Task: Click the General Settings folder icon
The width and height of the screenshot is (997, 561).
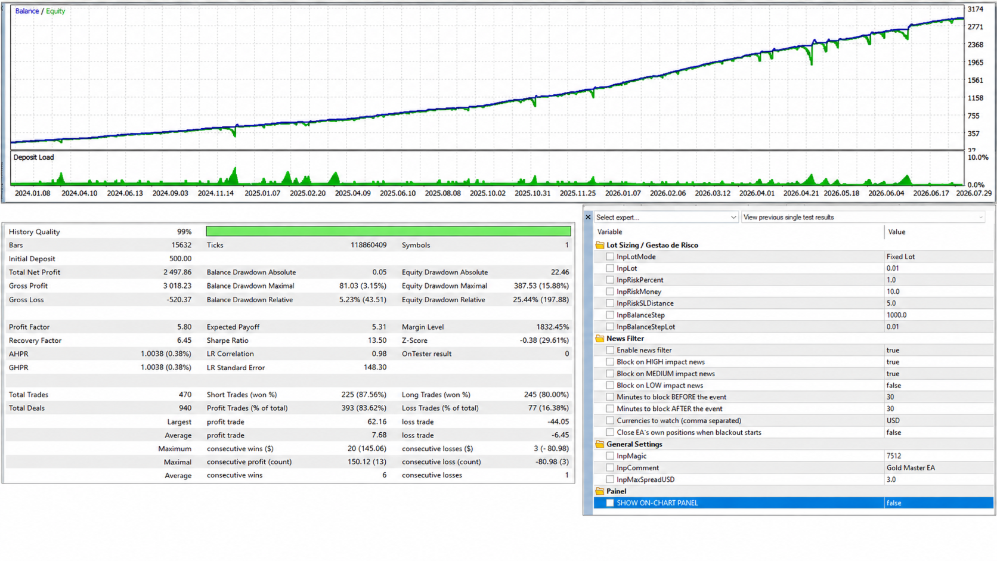Action: (600, 444)
